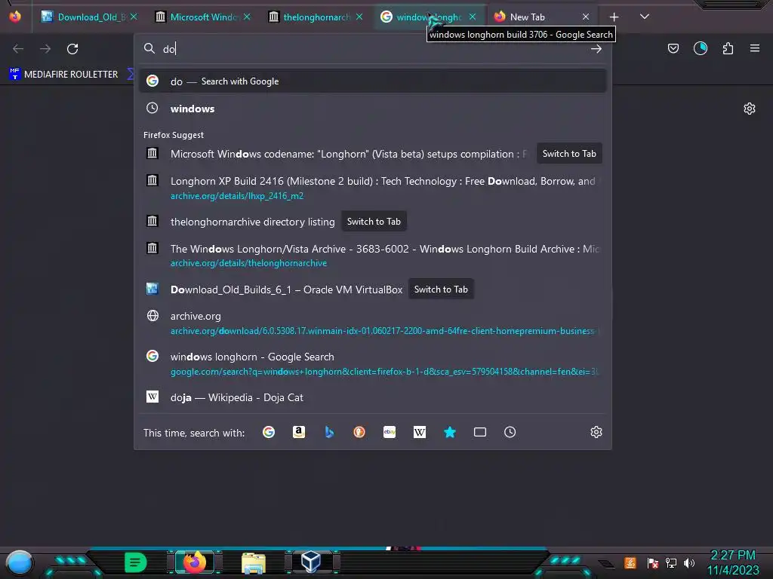
Task: Search this time with Bing icon
Action: tap(329, 432)
